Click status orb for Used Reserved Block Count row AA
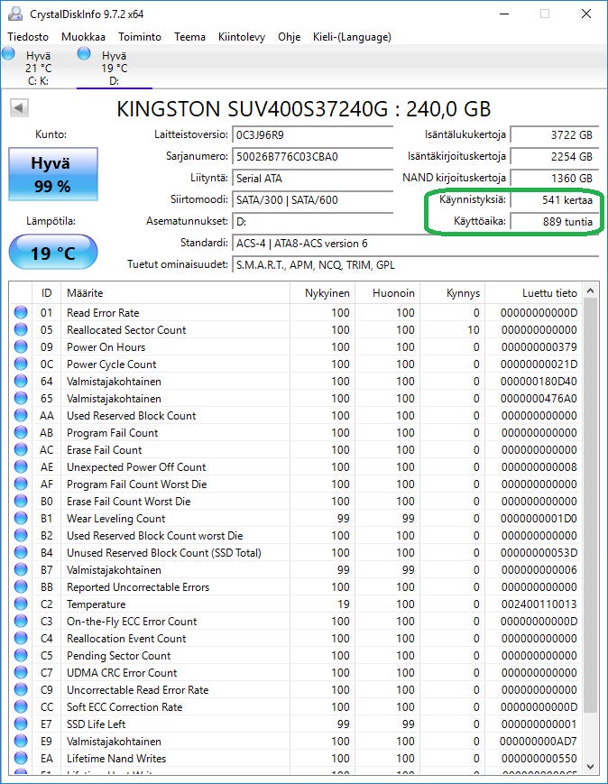 click(21, 416)
